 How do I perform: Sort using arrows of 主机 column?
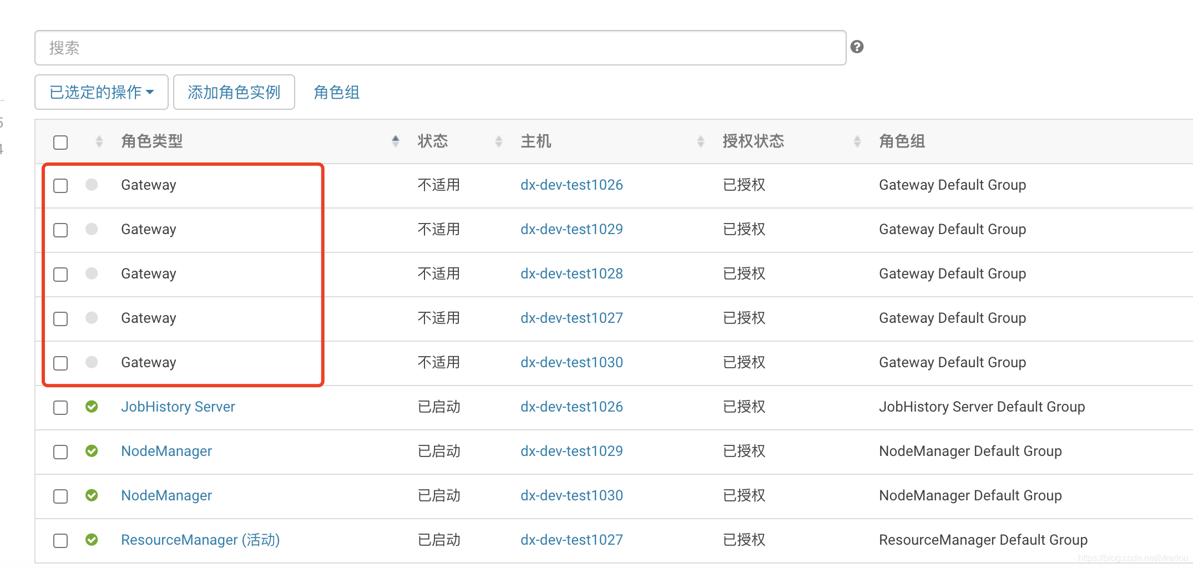click(701, 141)
